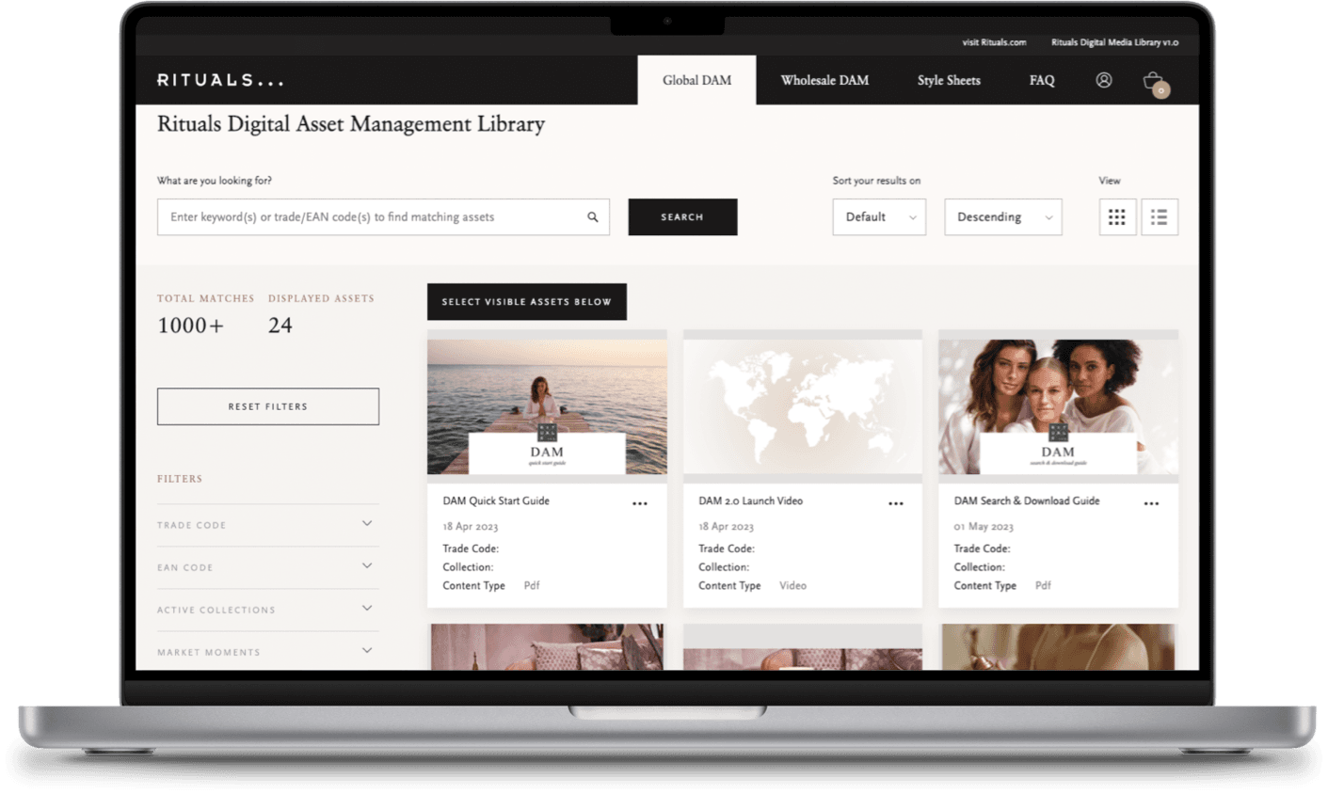The image size is (1328, 794).
Task: Click the Reset Filters button
Action: pyautogui.click(x=268, y=406)
